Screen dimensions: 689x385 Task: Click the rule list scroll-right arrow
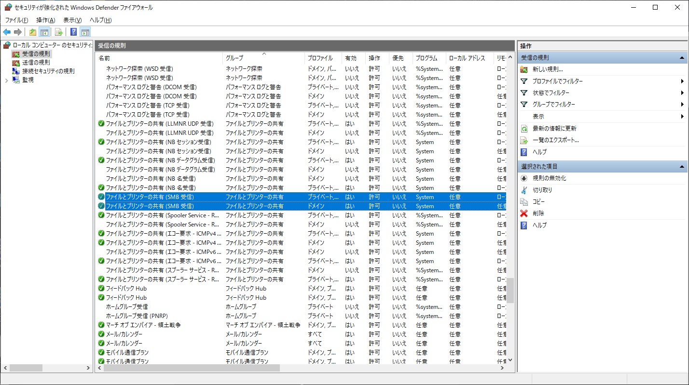(502, 368)
